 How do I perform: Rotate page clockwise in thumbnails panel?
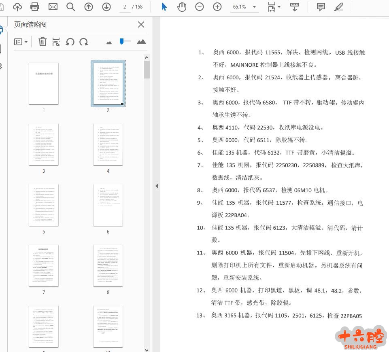84,42
